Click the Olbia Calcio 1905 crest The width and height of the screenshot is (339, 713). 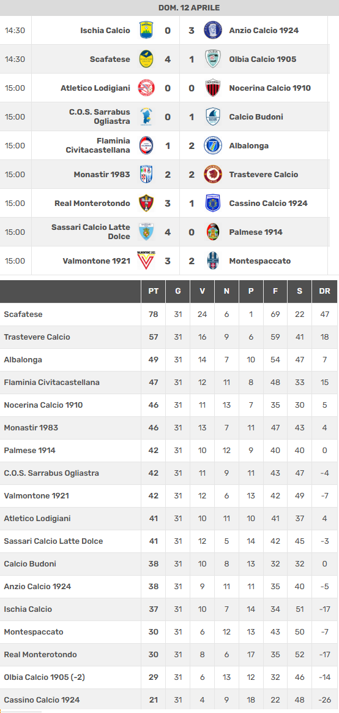pyautogui.click(x=213, y=59)
